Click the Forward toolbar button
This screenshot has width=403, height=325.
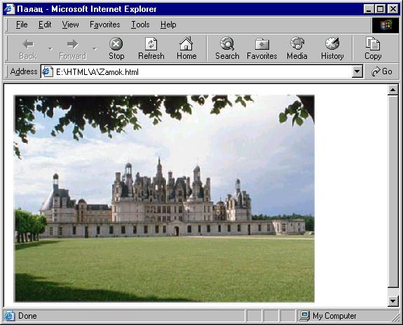pos(72,49)
